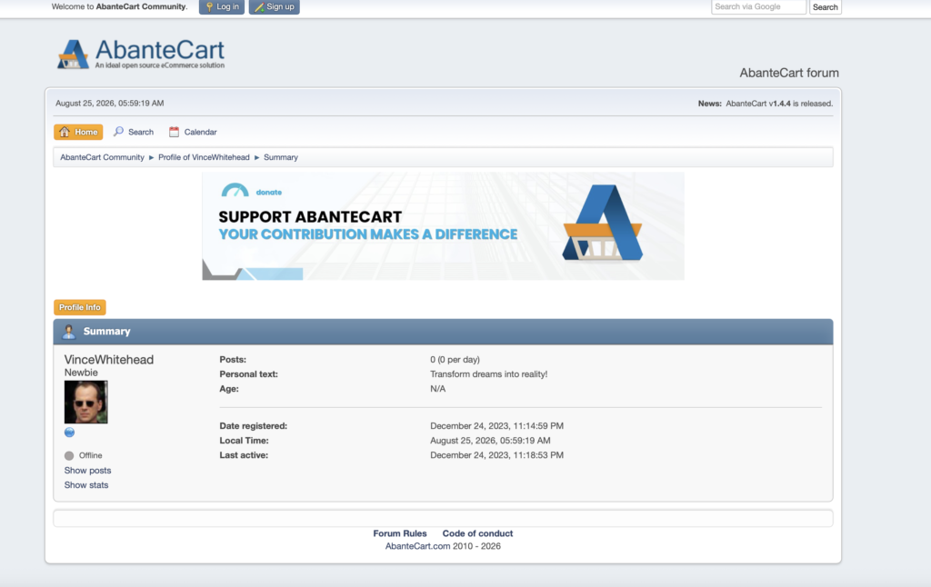The height and width of the screenshot is (587, 931).
Task: Click the 'Local Time:' label
Action: 244,441
